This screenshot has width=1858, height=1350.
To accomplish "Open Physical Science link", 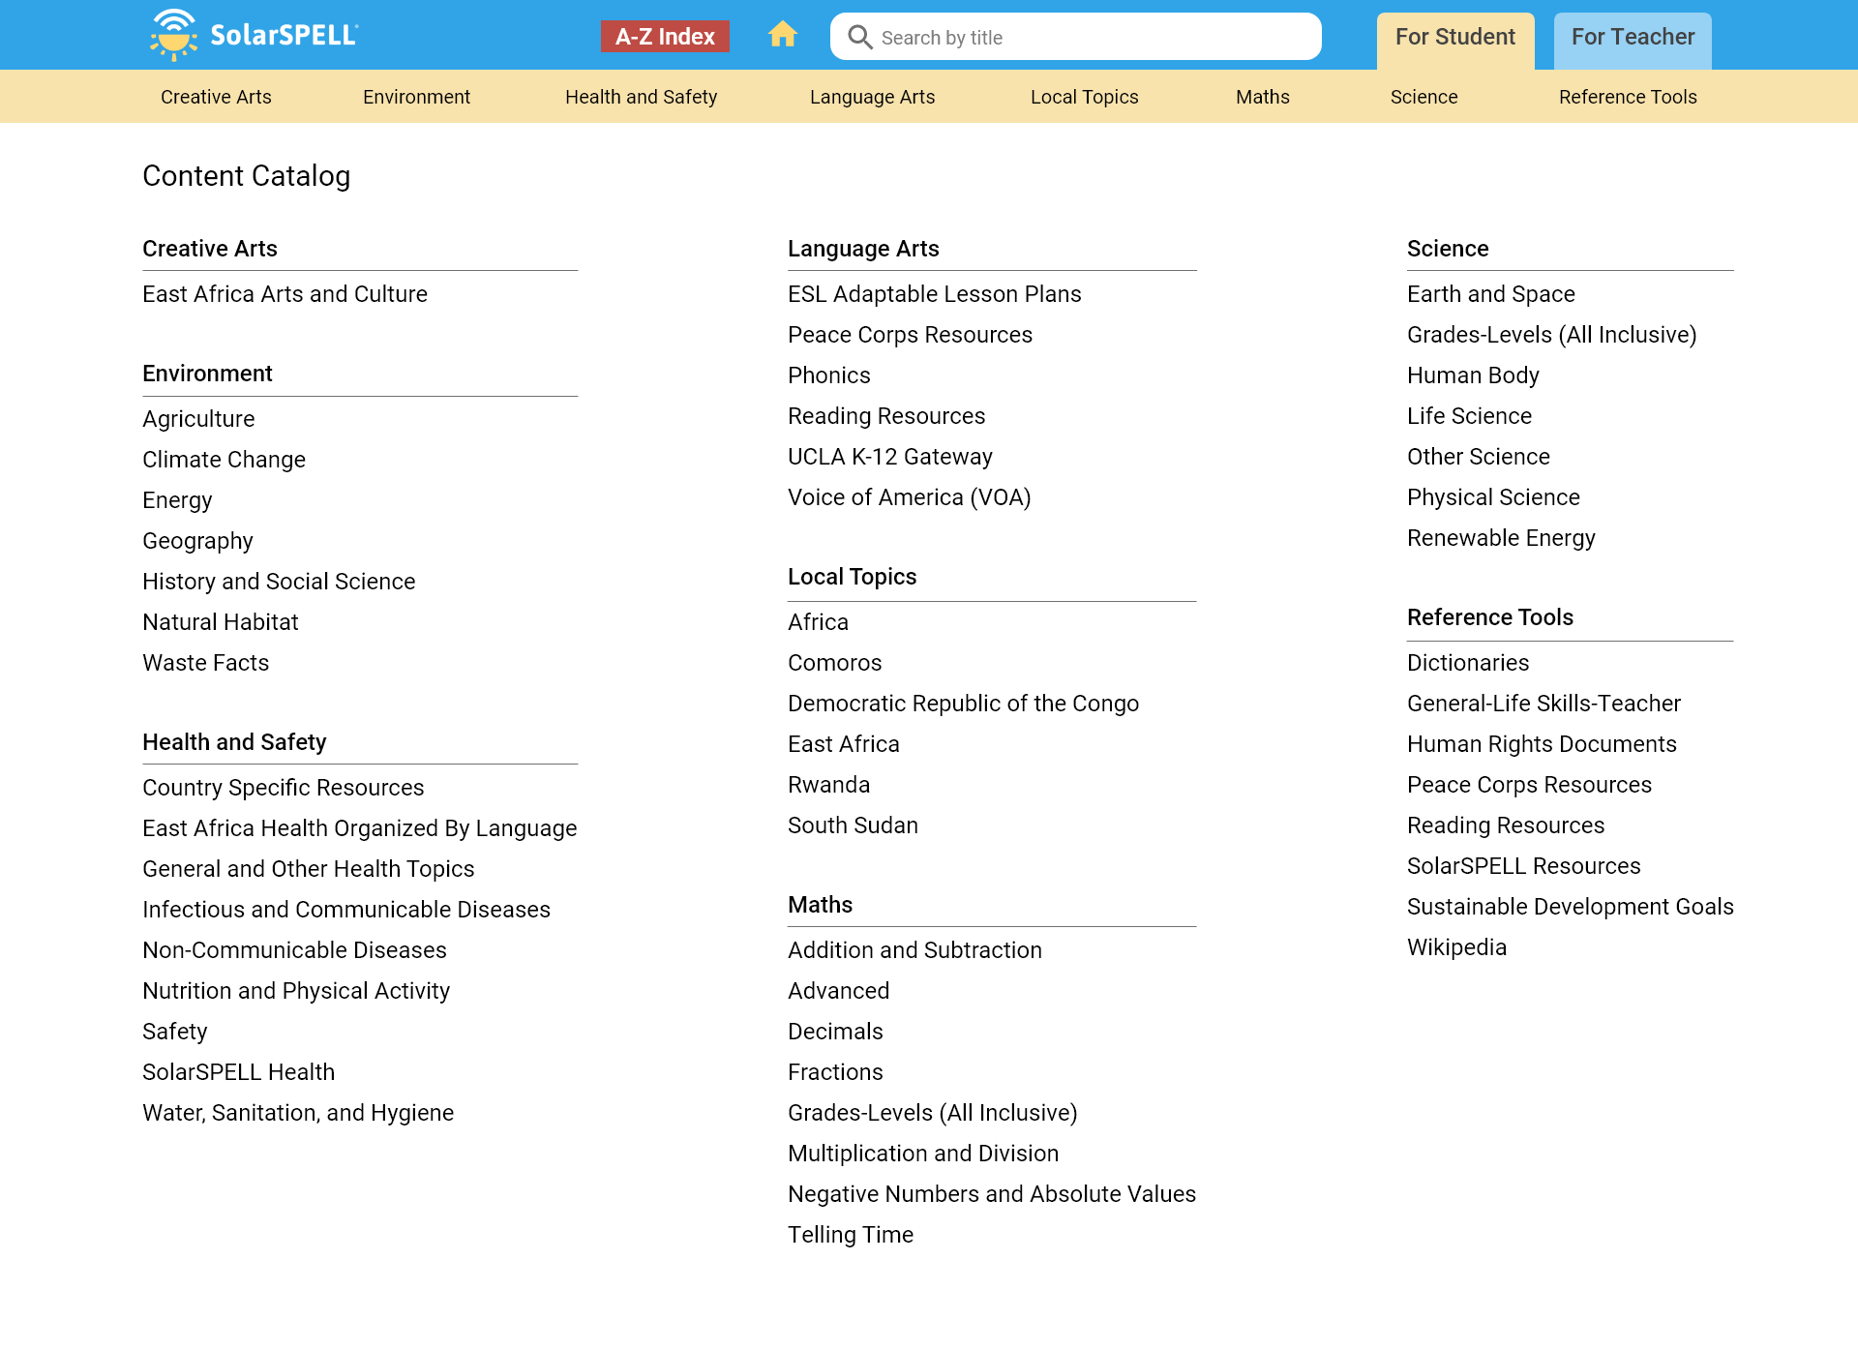I will pos(1493,497).
